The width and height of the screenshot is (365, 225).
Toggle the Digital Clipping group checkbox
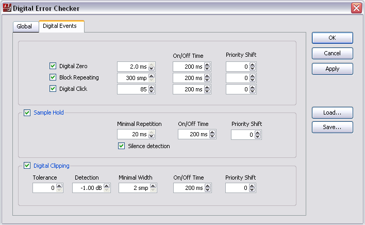(x=27, y=166)
